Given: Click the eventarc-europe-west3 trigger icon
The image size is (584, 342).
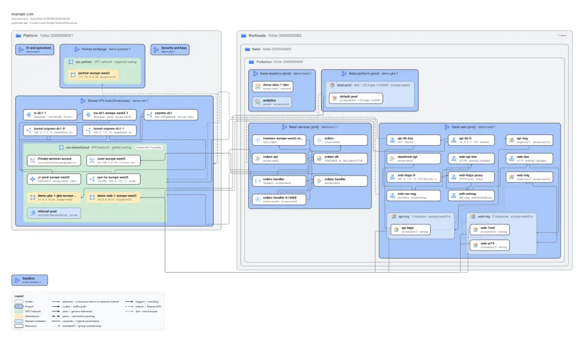Looking at the screenshot, I should point(257,140).
